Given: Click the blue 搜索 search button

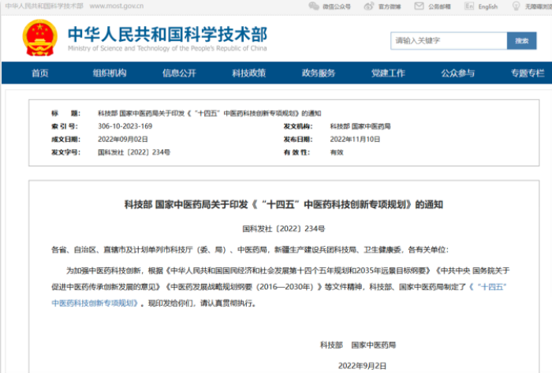Looking at the screenshot, I should (522, 41).
